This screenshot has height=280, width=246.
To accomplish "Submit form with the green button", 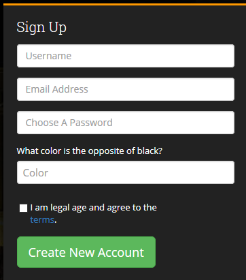I will [86, 252].
